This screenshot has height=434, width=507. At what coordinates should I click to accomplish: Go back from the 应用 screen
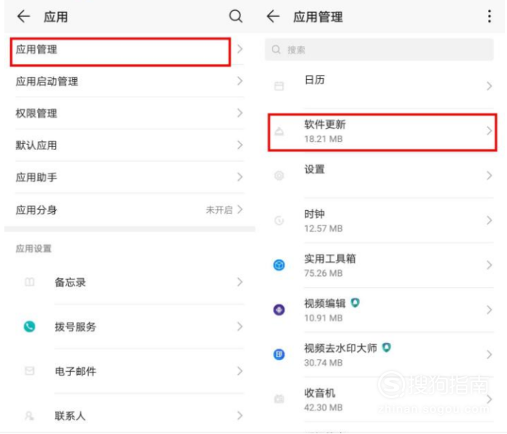point(23,16)
